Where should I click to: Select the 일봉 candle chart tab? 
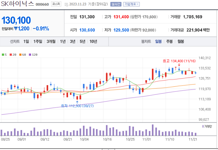[x=158, y=41]
